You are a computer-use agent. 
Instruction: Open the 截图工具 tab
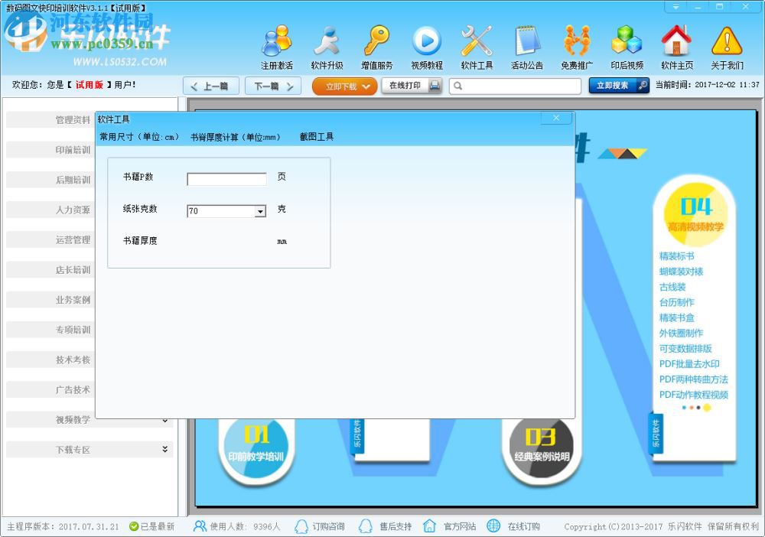314,135
